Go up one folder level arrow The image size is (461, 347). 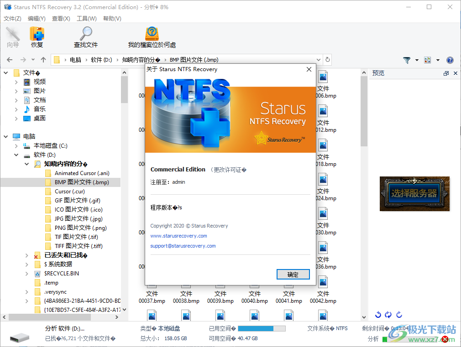[x=43, y=60]
